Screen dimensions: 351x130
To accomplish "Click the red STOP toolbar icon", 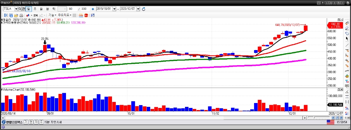I will coord(86,15).
